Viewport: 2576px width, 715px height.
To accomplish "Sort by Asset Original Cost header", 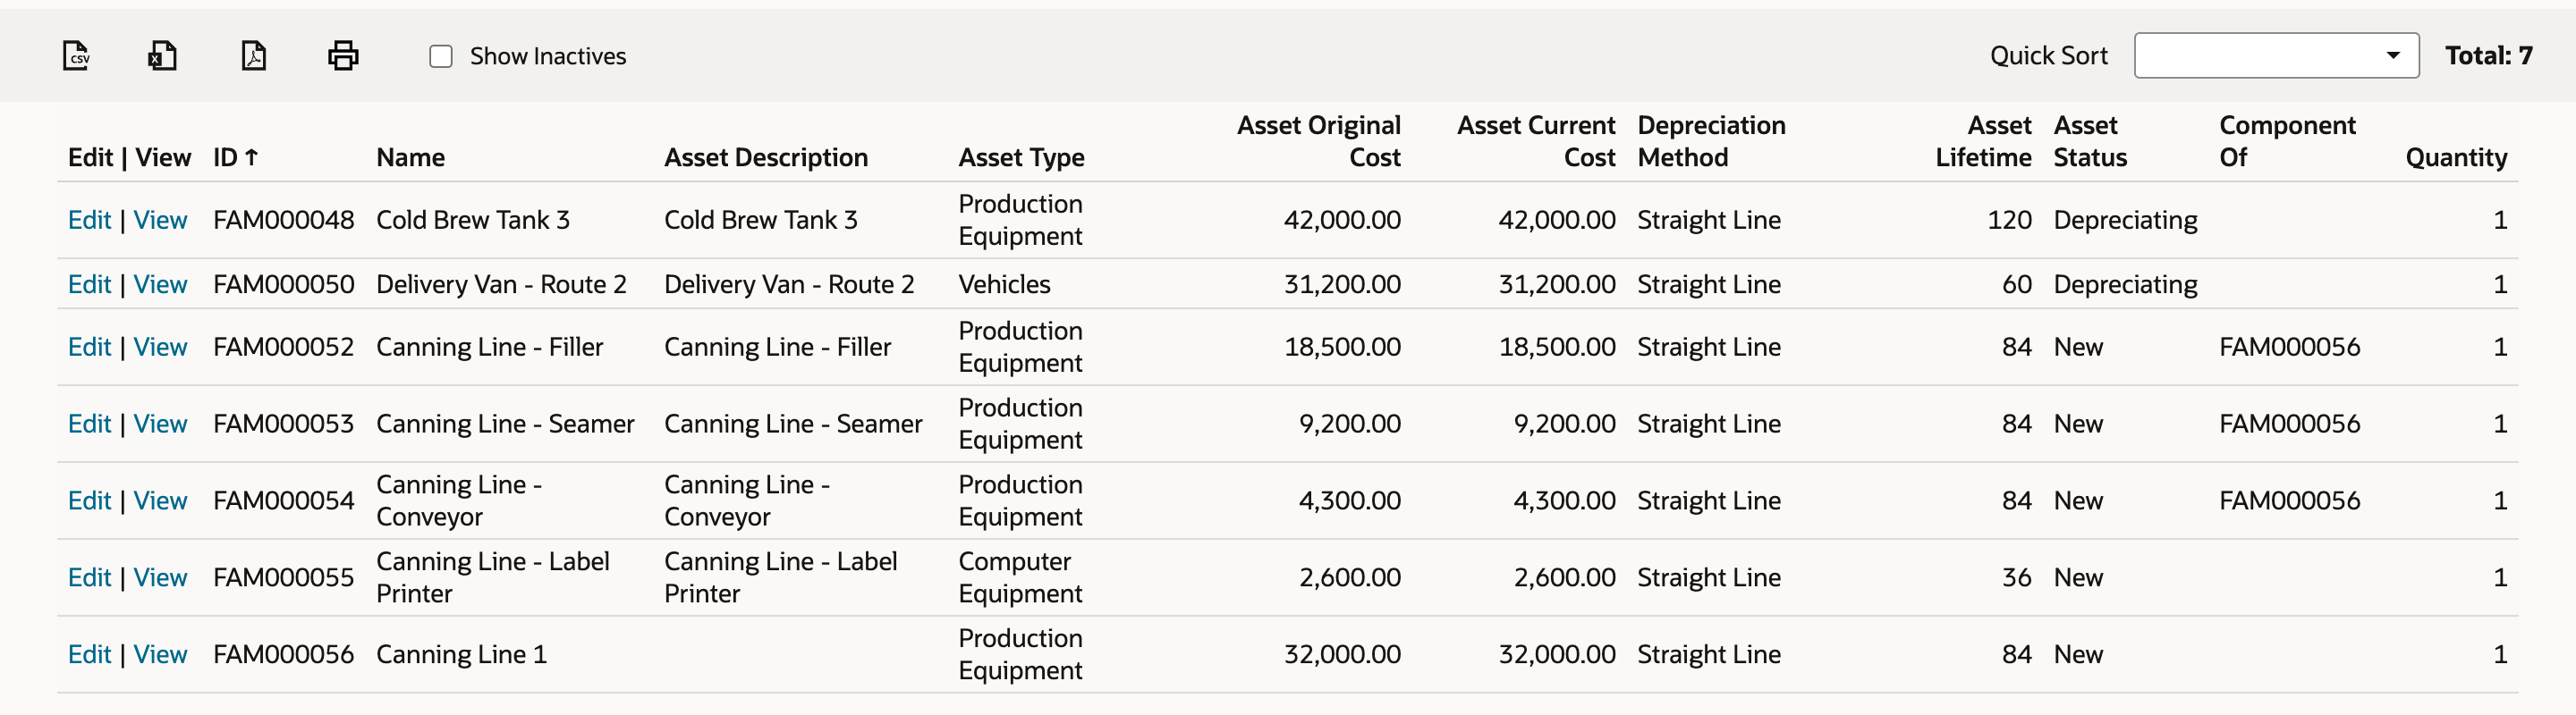I will (x=1318, y=142).
